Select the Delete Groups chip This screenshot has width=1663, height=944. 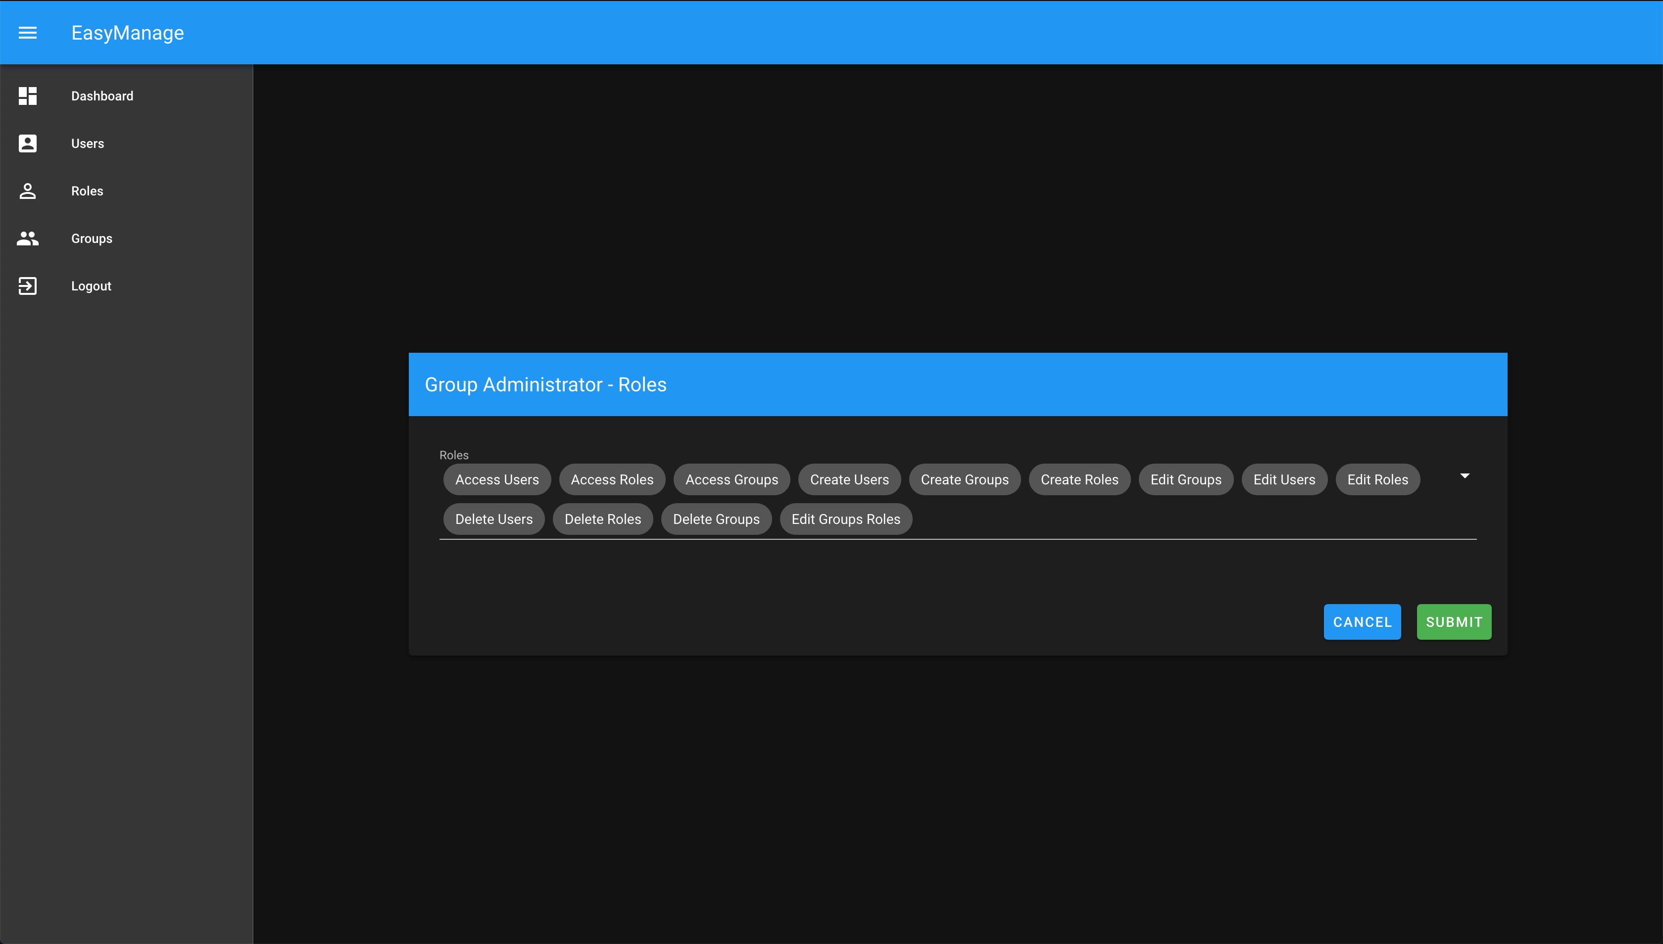pos(716,519)
